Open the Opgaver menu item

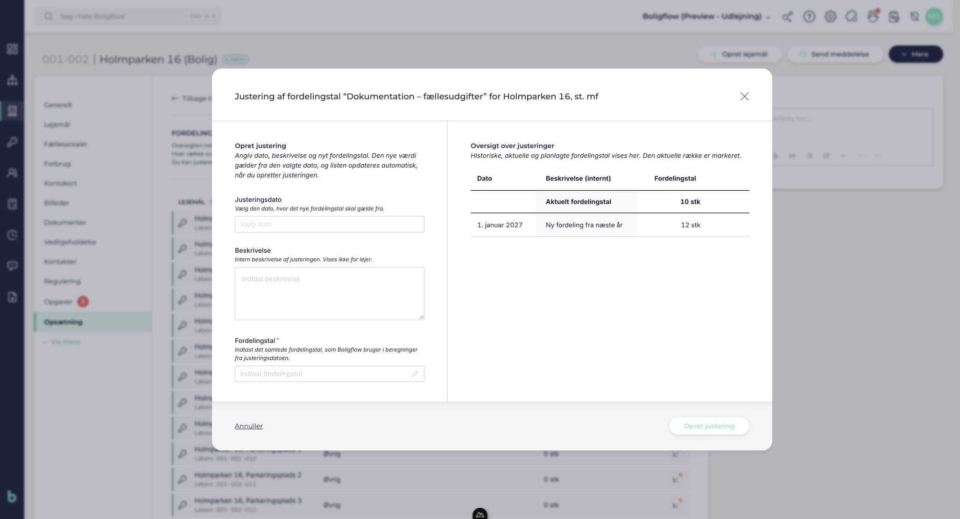pos(58,302)
